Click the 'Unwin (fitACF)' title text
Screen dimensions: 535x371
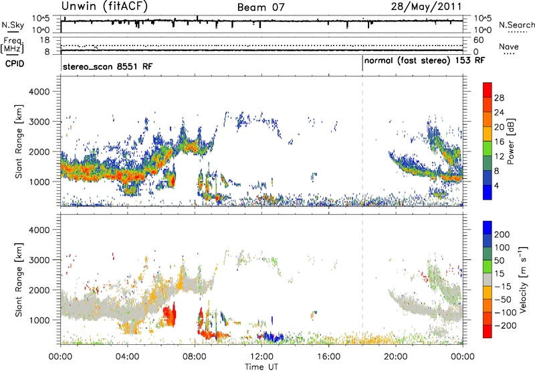tap(104, 6)
